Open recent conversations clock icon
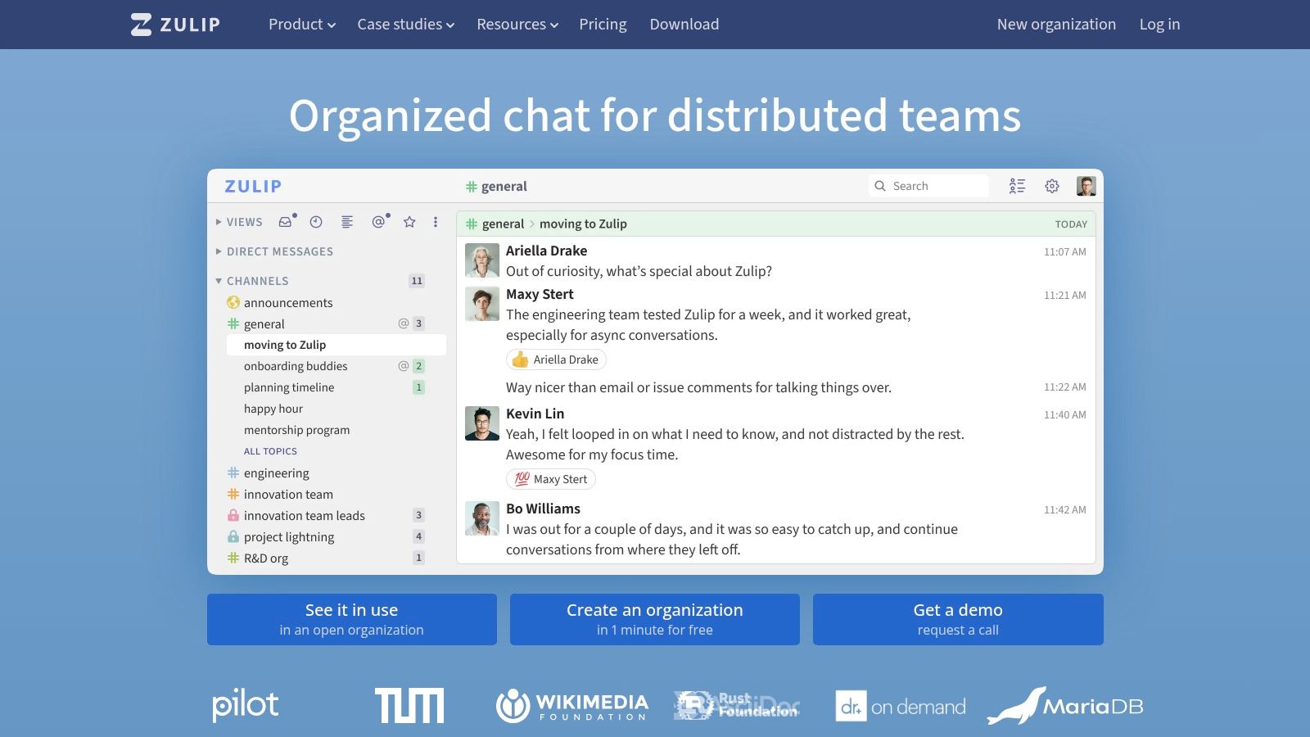 pyautogui.click(x=316, y=222)
